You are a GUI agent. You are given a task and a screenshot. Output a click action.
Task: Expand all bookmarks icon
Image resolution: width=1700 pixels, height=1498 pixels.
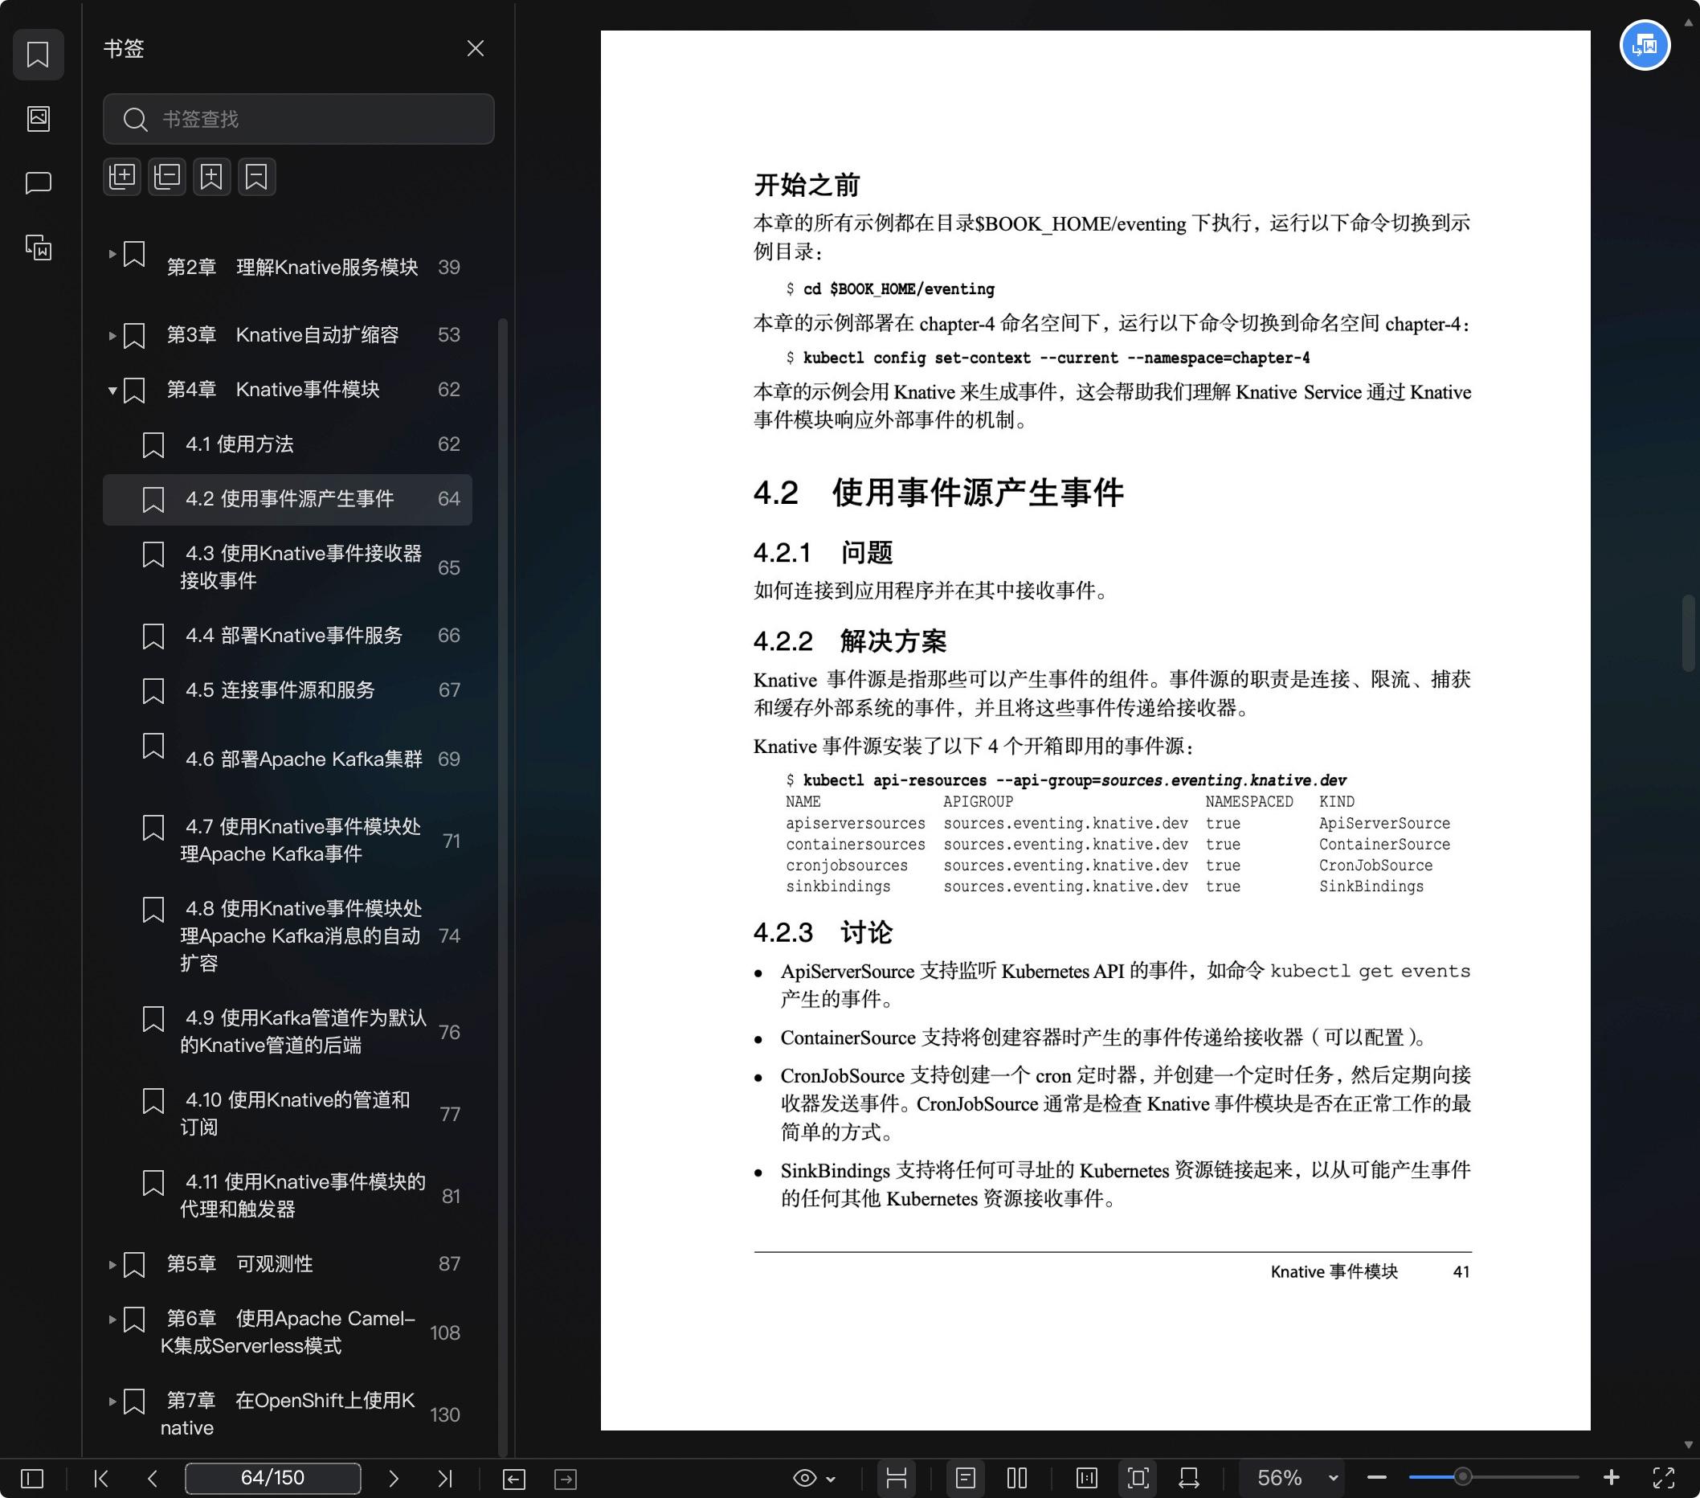(x=122, y=176)
